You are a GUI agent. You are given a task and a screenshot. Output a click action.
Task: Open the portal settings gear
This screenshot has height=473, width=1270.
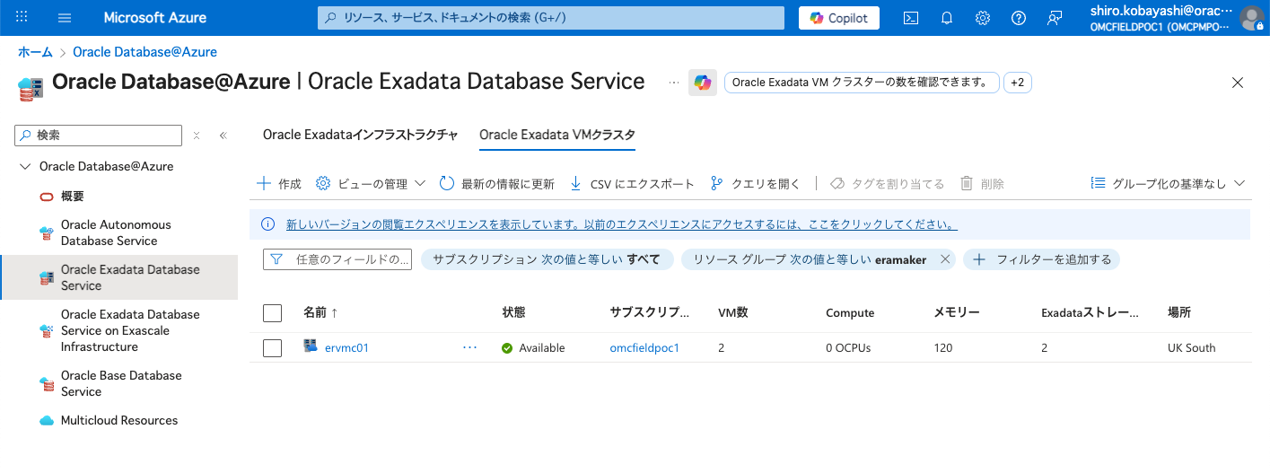(983, 18)
